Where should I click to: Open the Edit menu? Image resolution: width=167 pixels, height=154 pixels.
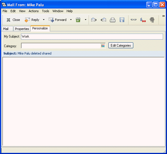tap(13, 11)
